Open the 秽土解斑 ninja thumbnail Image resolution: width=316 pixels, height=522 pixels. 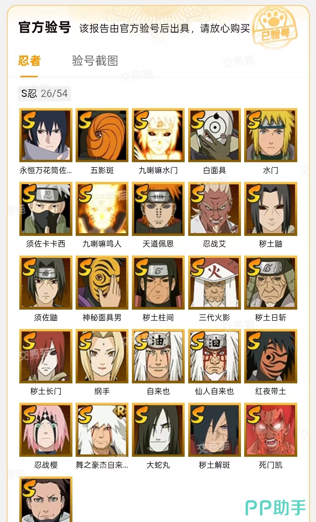(x=215, y=430)
